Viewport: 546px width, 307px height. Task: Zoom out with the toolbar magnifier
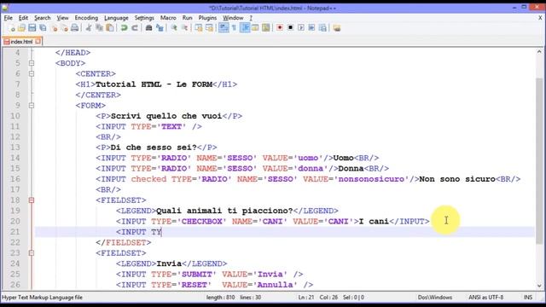(184, 28)
